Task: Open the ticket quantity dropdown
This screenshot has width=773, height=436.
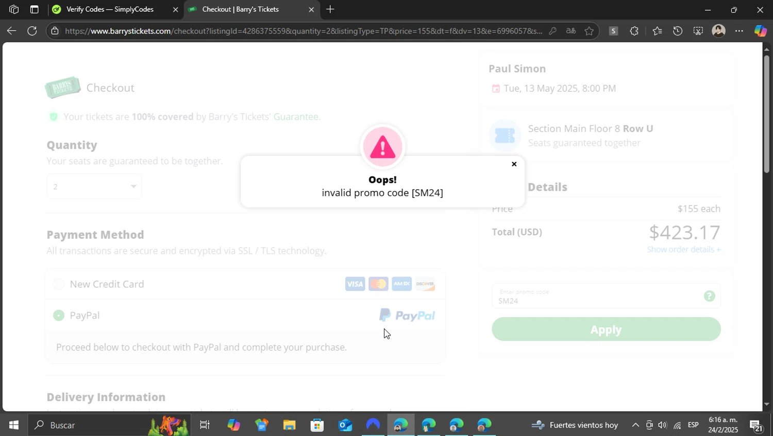Action: point(94,186)
